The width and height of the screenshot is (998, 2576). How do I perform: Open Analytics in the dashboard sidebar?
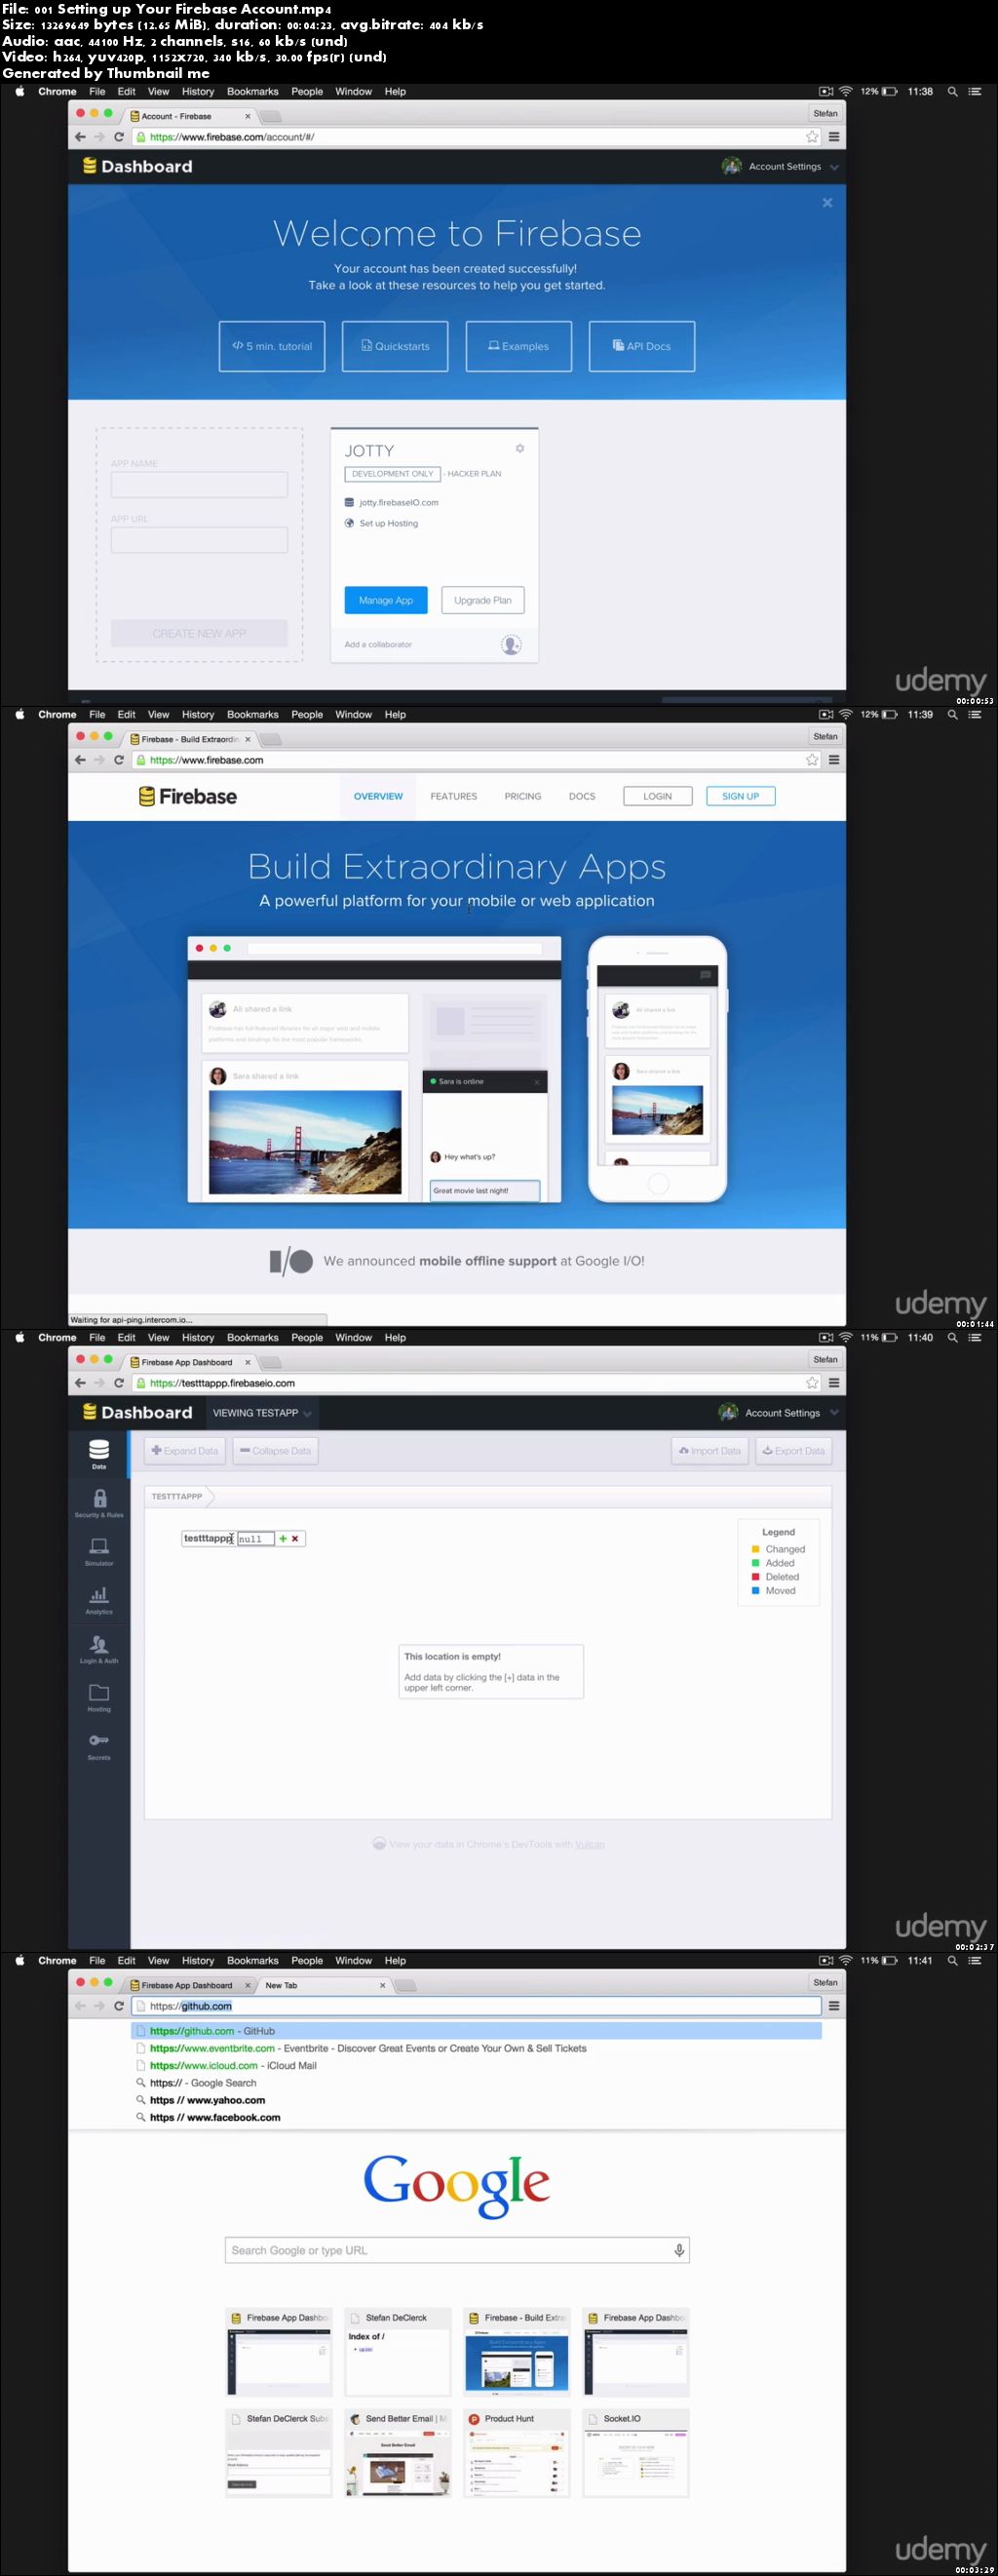click(99, 1599)
